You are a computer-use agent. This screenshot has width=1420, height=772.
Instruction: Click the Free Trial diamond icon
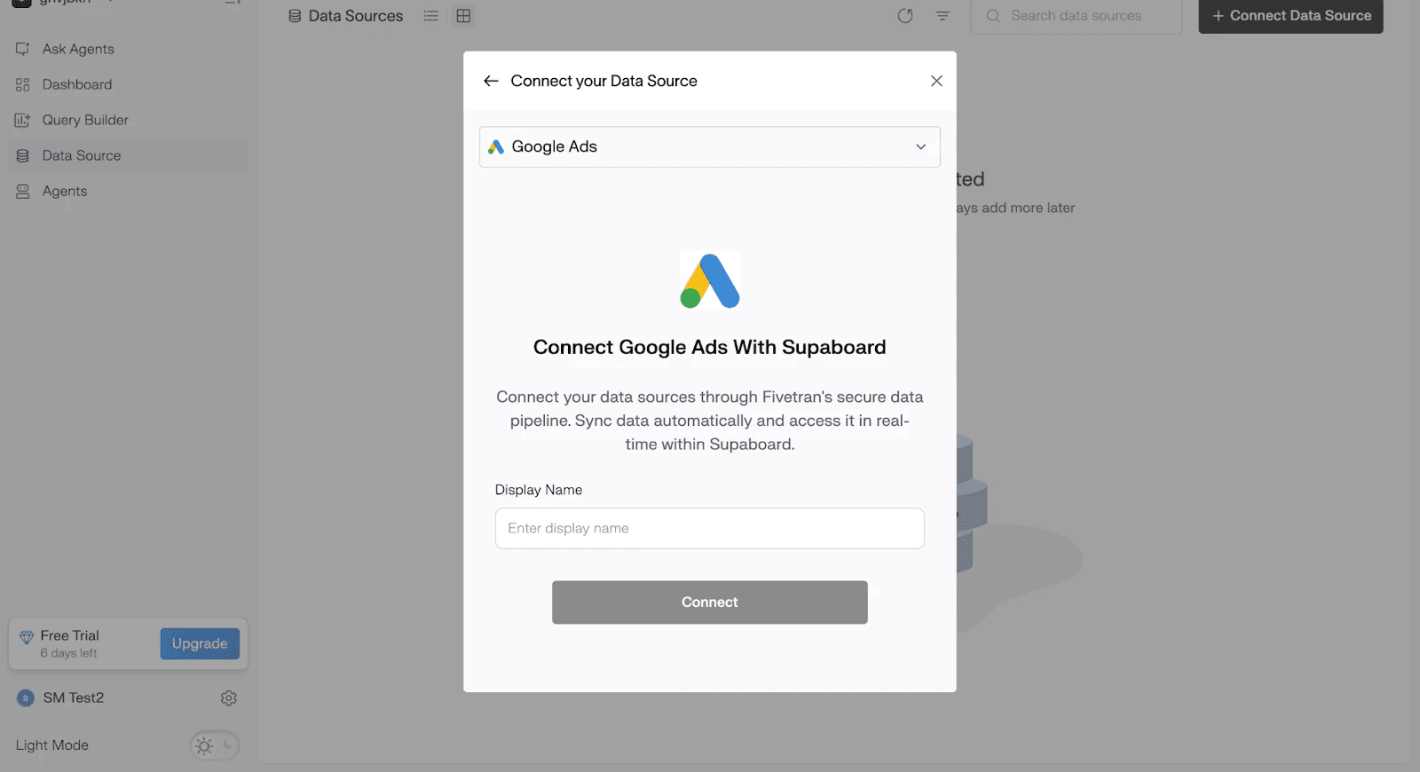click(x=27, y=637)
